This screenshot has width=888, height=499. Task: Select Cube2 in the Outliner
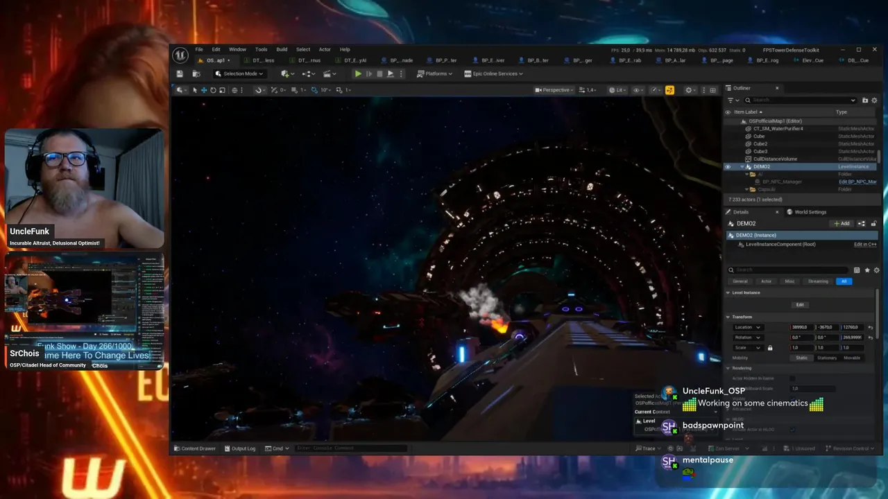click(760, 144)
